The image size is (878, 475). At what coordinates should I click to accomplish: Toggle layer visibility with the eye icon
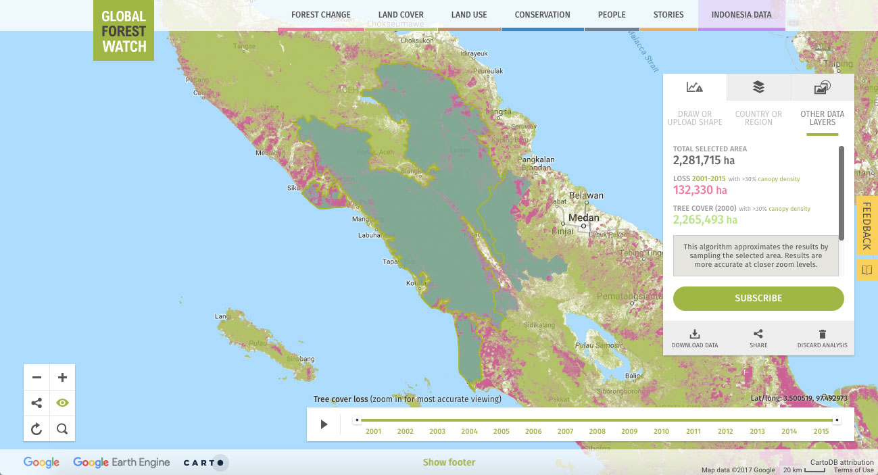pos(63,403)
